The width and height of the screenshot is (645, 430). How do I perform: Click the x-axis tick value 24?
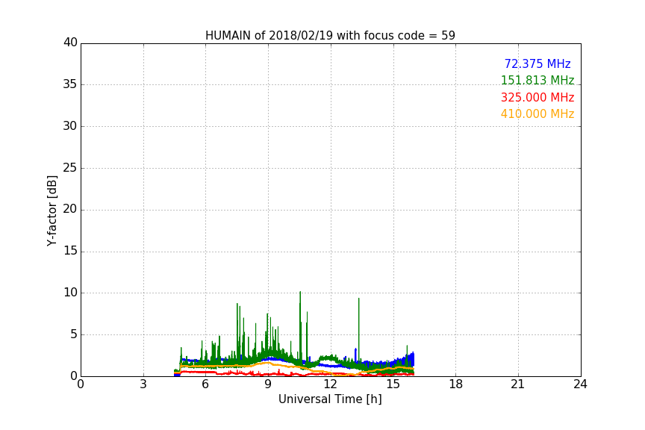coord(580,384)
